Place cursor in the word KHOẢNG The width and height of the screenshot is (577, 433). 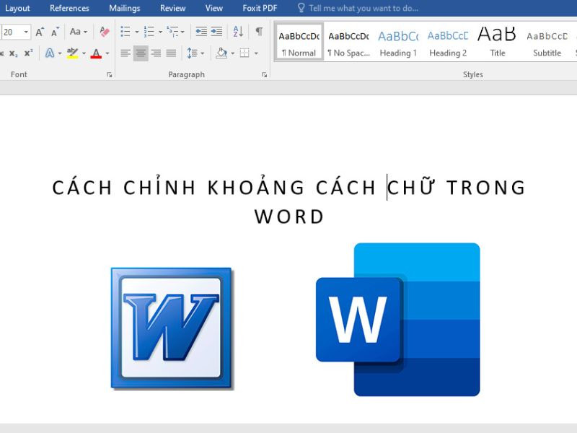256,186
